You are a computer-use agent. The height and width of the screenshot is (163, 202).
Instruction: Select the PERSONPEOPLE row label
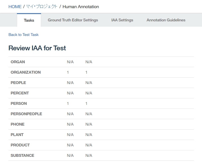coord(26,114)
